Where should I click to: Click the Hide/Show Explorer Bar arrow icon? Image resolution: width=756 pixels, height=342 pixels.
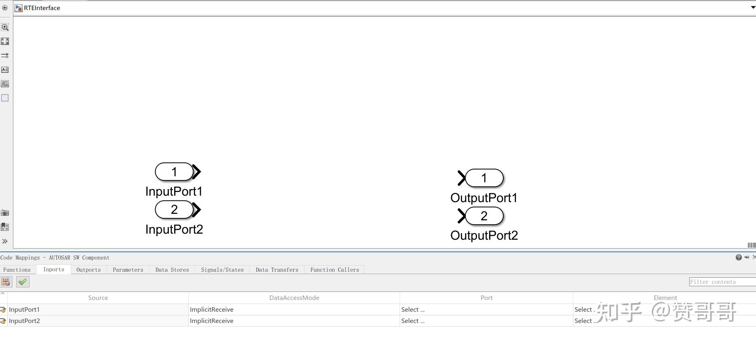(5, 8)
